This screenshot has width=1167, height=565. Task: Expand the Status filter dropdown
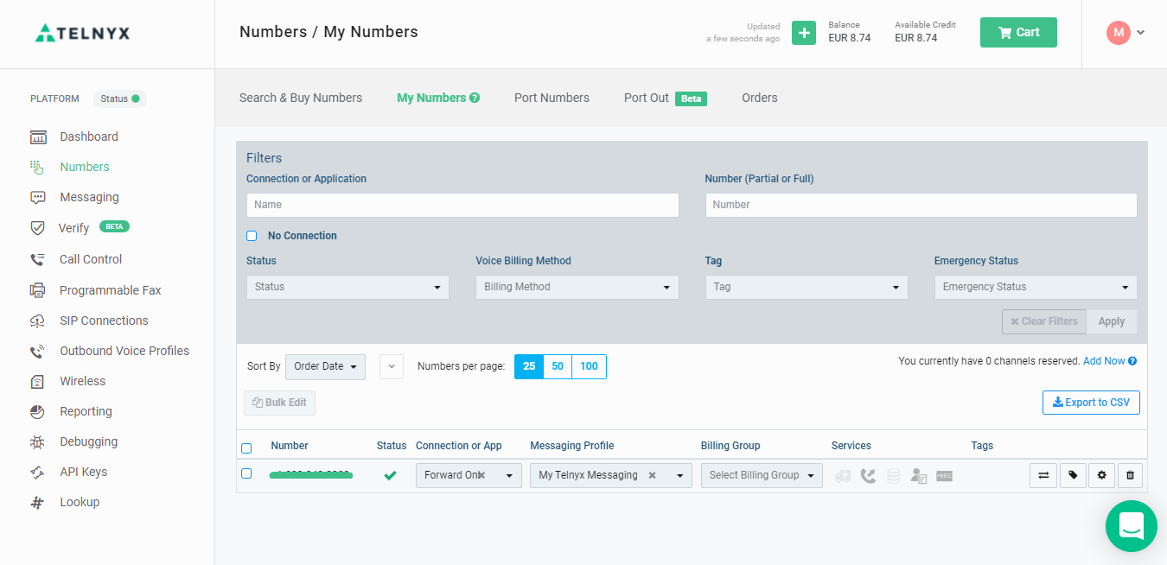coord(348,287)
